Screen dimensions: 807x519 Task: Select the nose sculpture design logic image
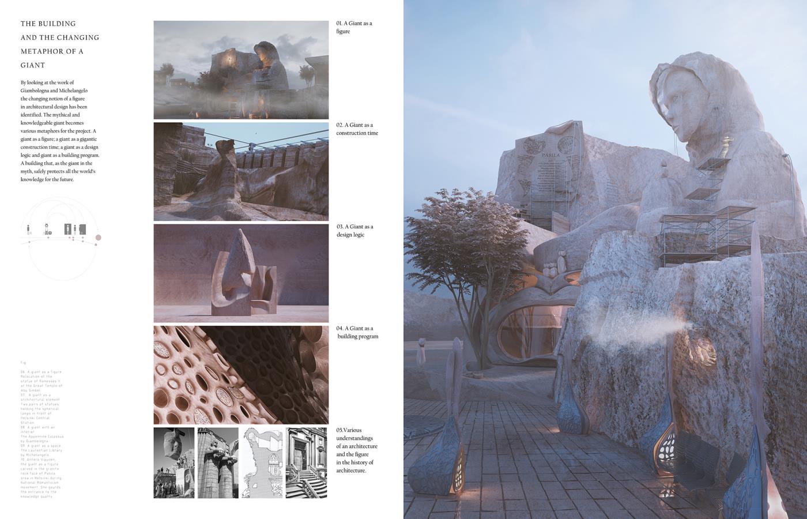240,273
